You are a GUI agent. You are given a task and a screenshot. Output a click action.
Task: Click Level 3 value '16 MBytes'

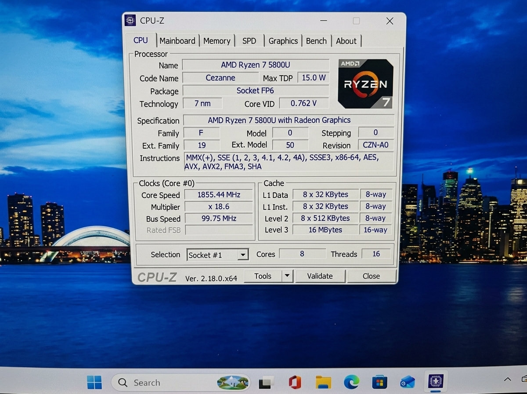click(325, 230)
